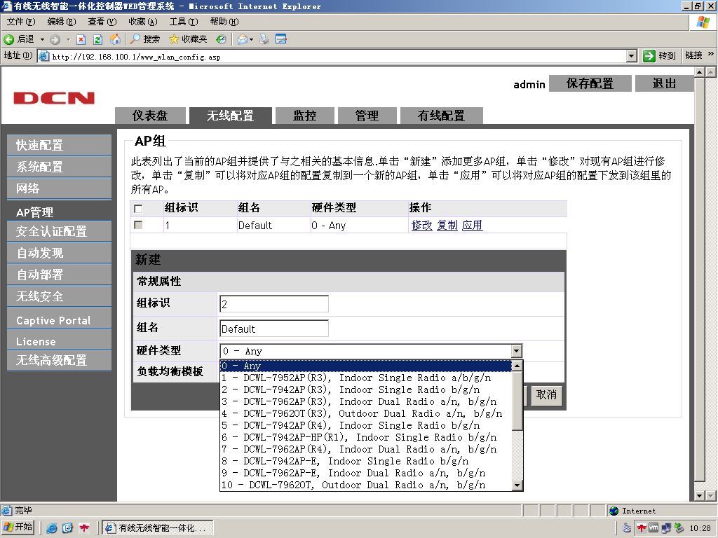Select 1 - DCWL-7952AP(R3) Indoor Single Radio
Image resolution: width=718 pixels, height=538 pixels.
365,378
